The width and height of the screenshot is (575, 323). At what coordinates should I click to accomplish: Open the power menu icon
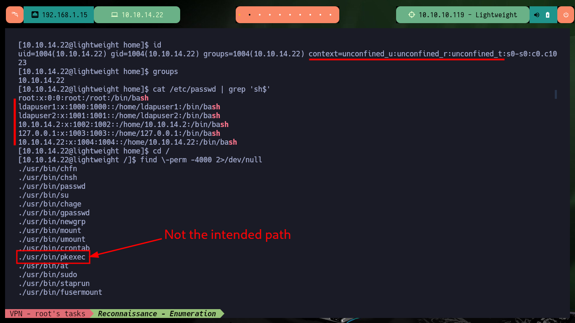point(565,15)
